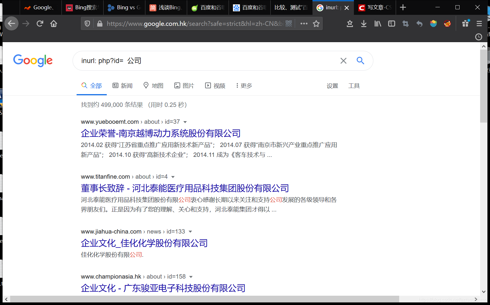Open the downloads panel
Viewport: 490px width, 305px height.
364,24
